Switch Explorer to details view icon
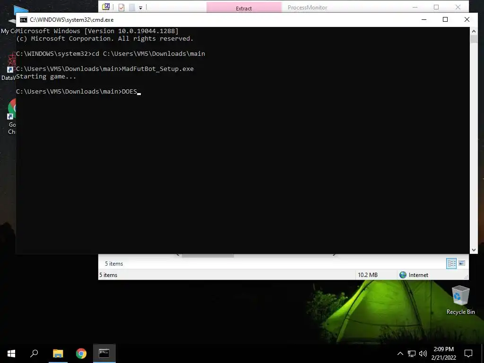 [451, 263]
